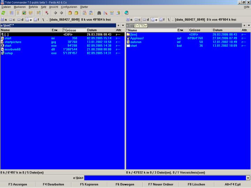
Task: Switch left panel to drive d
Action: click(20, 19)
